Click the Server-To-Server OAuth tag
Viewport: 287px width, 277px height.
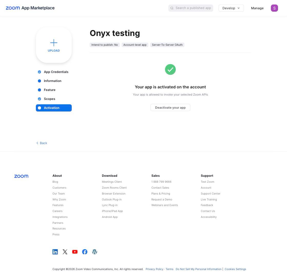(167, 45)
